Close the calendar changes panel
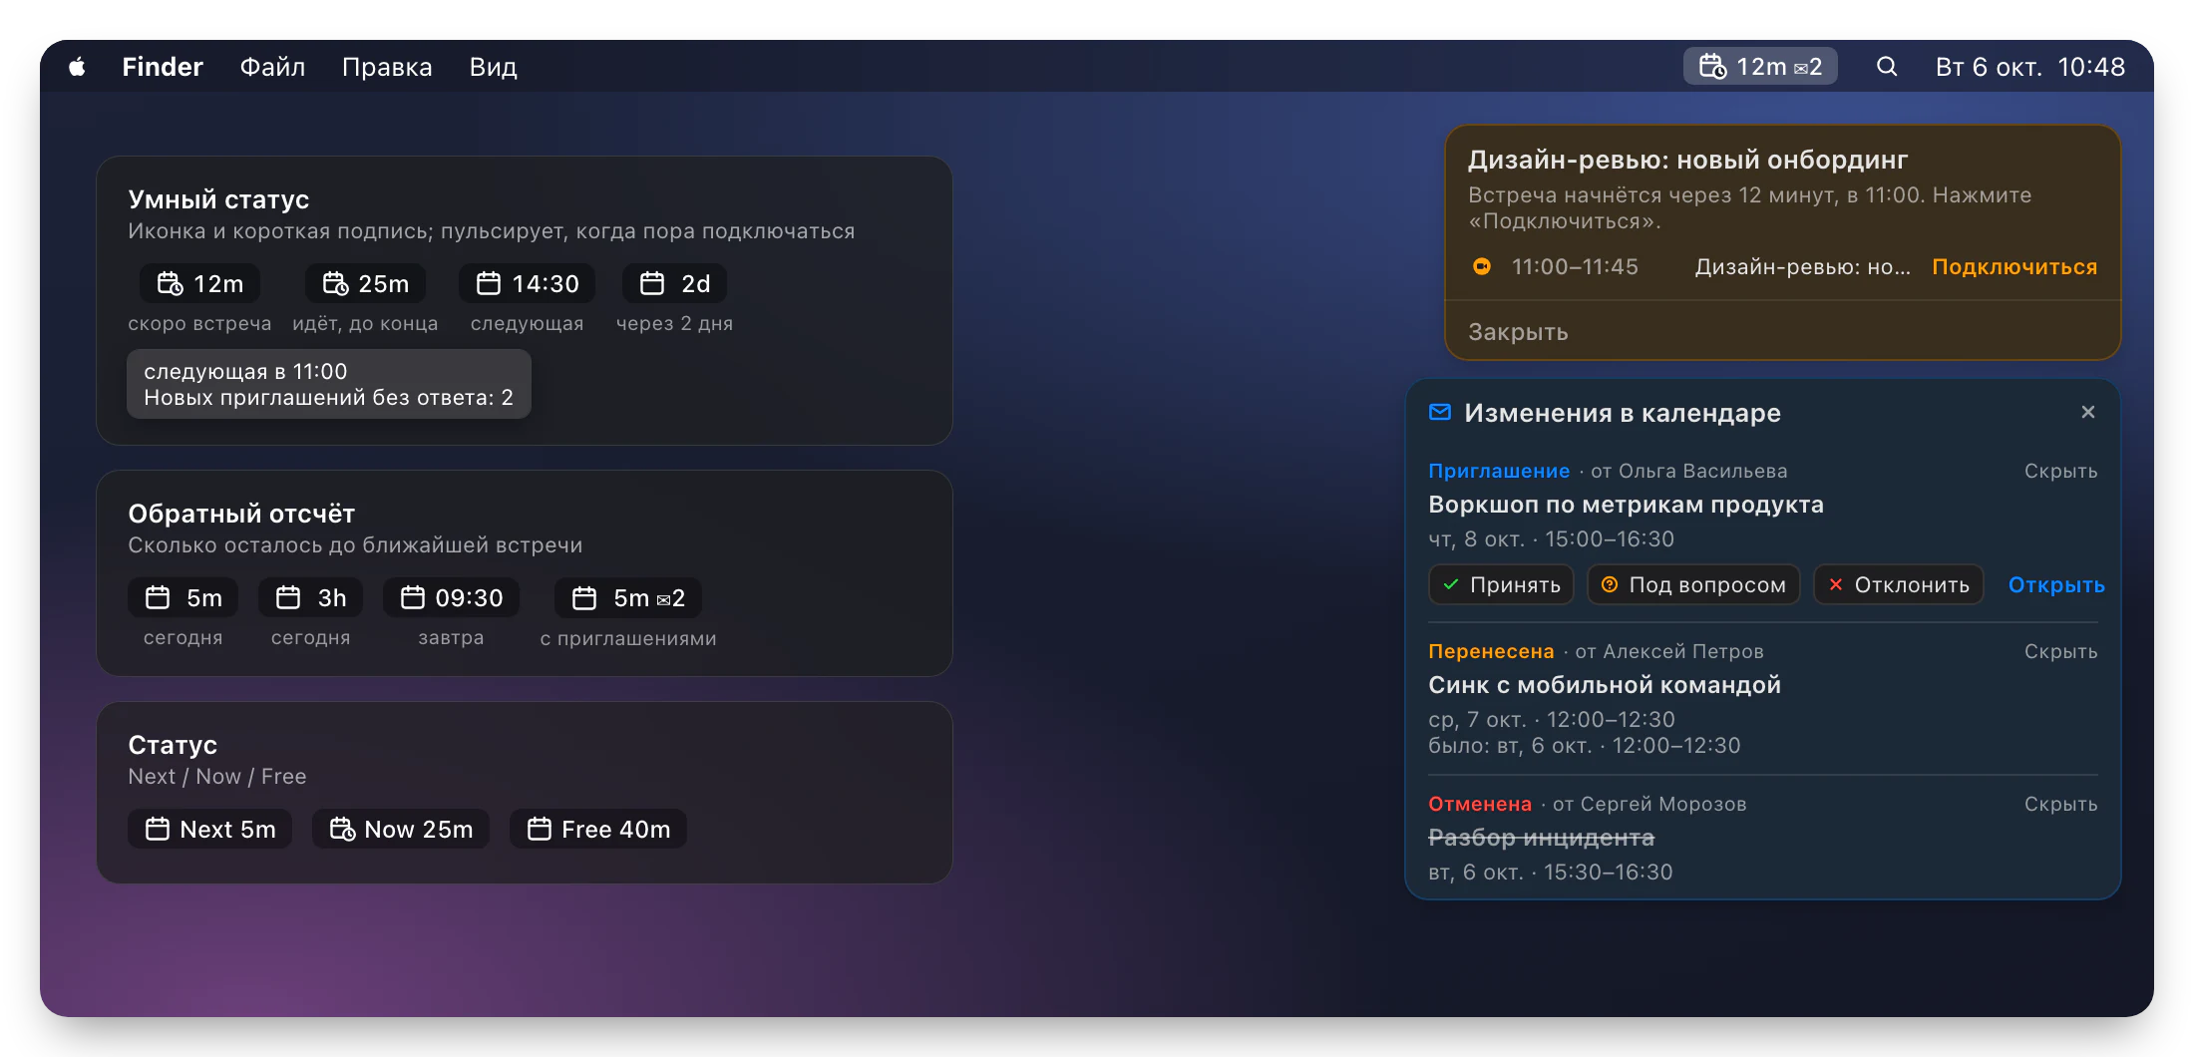Screen dimensions: 2194x1057 (x=2088, y=412)
